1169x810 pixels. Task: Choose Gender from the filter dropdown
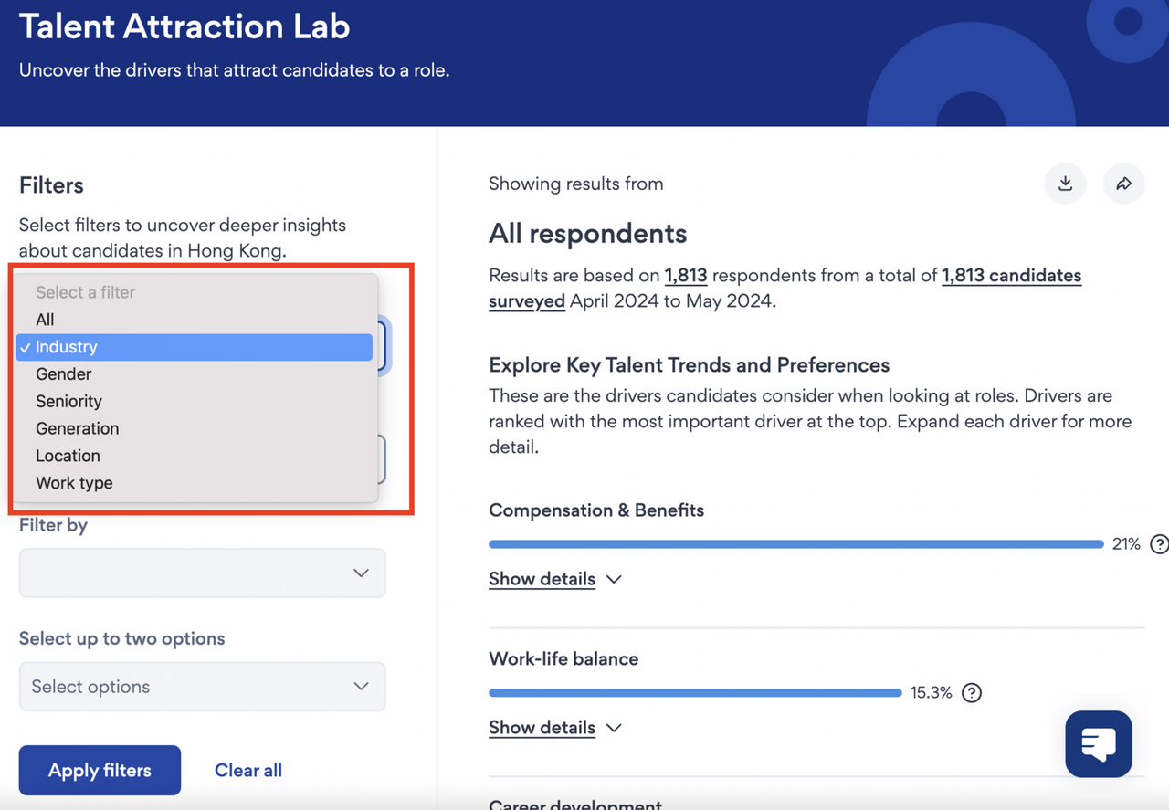coord(64,374)
